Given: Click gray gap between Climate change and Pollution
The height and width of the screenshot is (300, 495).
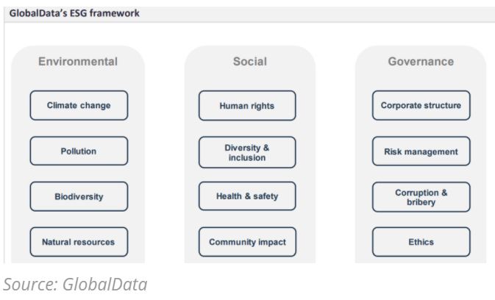Looking at the screenshot, I should [x=79, y=129].
